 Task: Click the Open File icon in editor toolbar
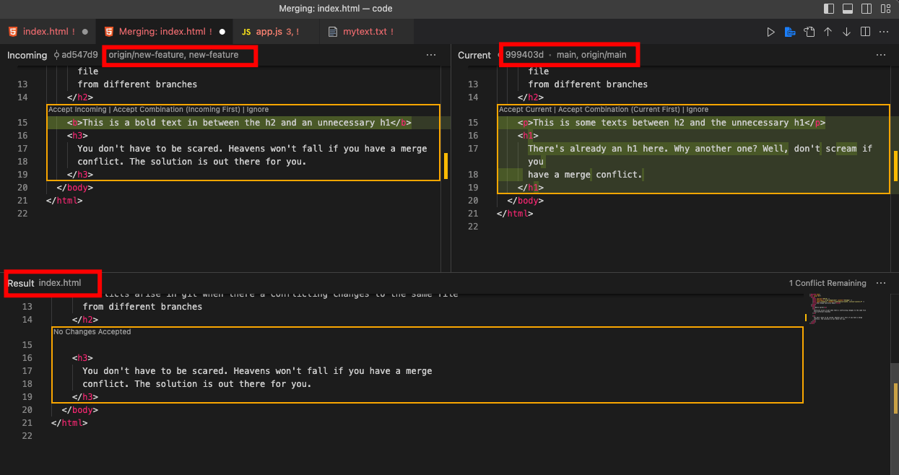coord(809,32)
